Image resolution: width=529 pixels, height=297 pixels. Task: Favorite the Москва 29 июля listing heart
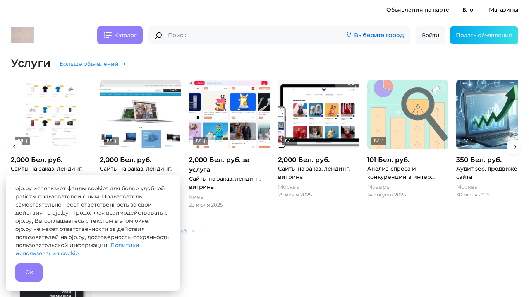pyautogui.click(x=351, y=89)
